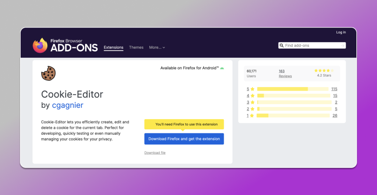Open the 163 Reviews link
Viewport: 377px width, 195px height.
pyautogui.click(x=285, y=73)
